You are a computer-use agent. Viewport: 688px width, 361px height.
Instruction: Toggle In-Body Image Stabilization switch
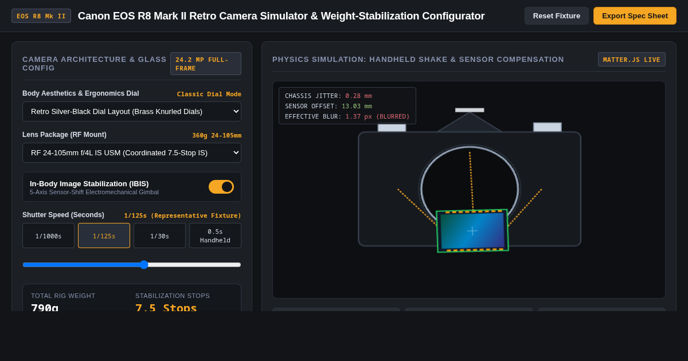(x=221, y=187)
